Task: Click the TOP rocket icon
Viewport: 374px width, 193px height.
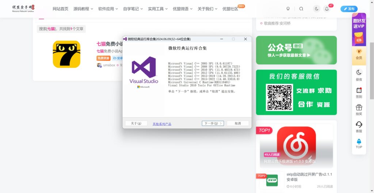Action: point(359,144)
